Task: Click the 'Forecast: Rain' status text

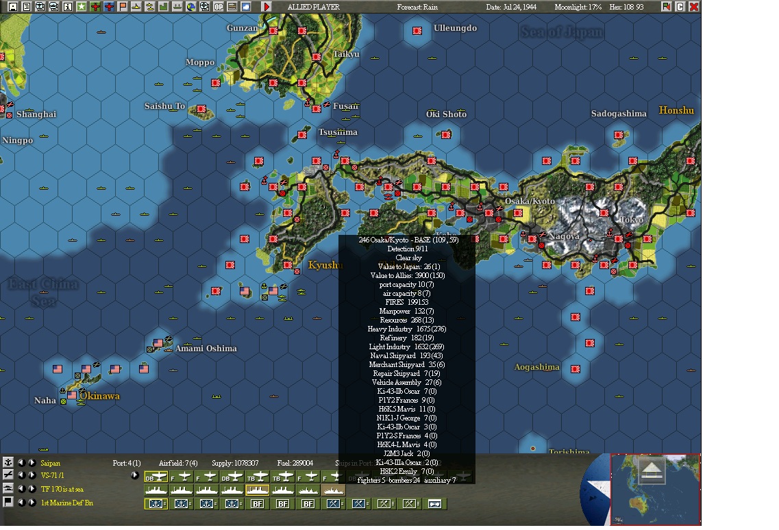Action: pyautogui.click(x=417, y=7)
